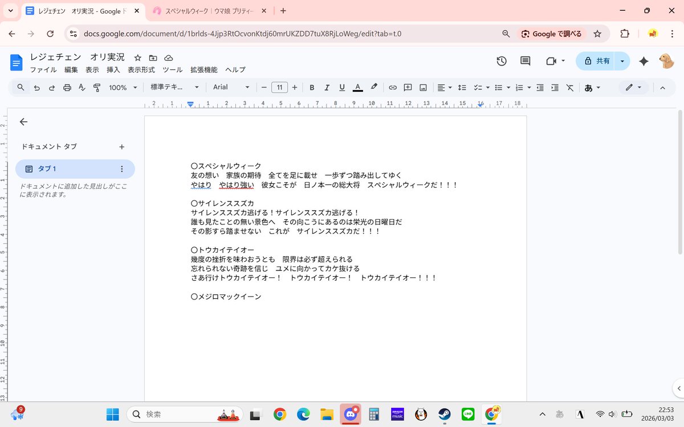Open spelling and grammar check
The height and width of the screenshot is (427, 684).
82,88
